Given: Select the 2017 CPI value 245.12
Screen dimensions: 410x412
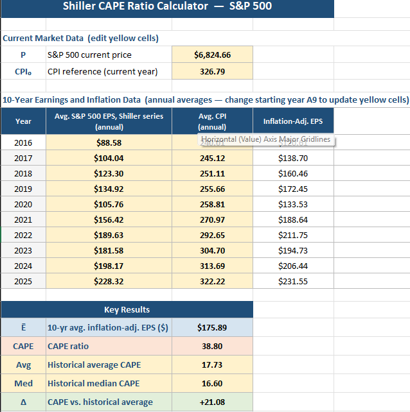Looking at the screenshot, I should coord(212,158).
